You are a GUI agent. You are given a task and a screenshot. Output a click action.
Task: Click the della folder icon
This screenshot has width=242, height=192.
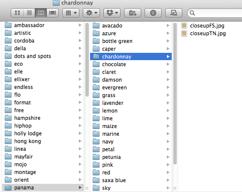8,49
